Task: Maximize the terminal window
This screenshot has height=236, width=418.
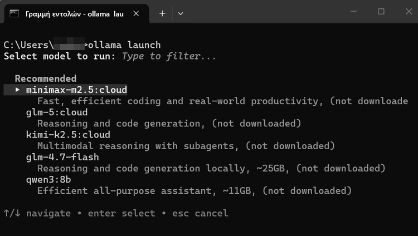Action: [381, 12]
